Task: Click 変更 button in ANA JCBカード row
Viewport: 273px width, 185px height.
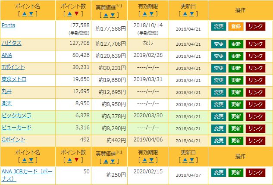Action: click(x=219, y=172)
